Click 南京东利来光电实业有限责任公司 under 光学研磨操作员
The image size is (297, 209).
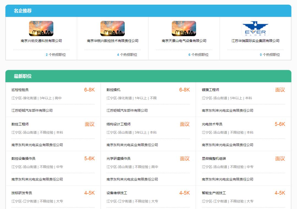pyautogui.click(x=132, y=179)
